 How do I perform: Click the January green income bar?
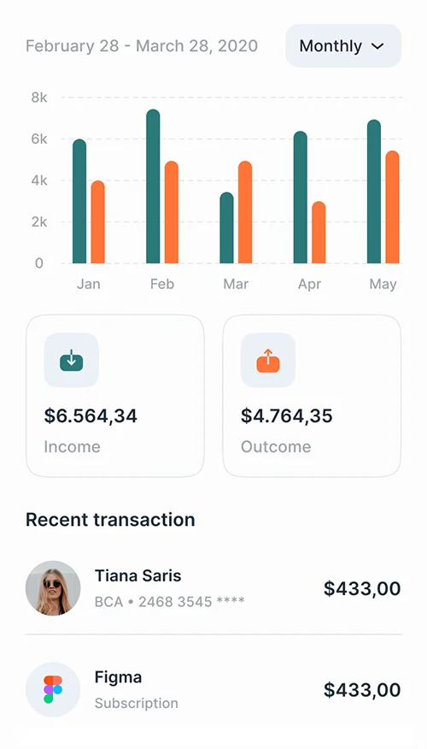click(x=79, y=202)
